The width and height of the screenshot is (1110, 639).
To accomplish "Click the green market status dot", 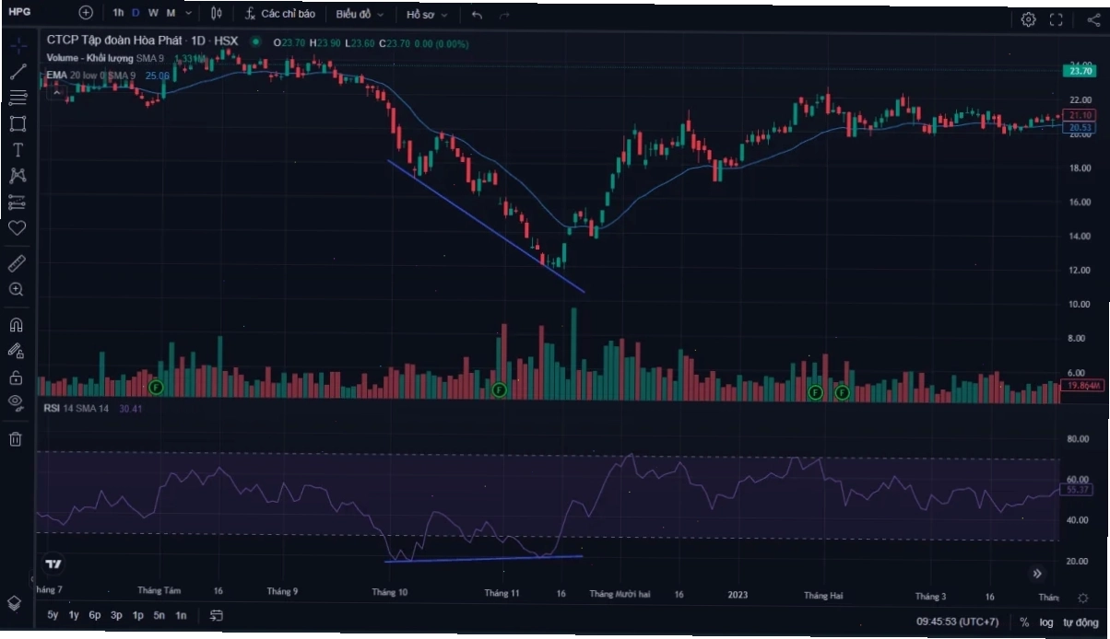I will [x=255, y=42].
